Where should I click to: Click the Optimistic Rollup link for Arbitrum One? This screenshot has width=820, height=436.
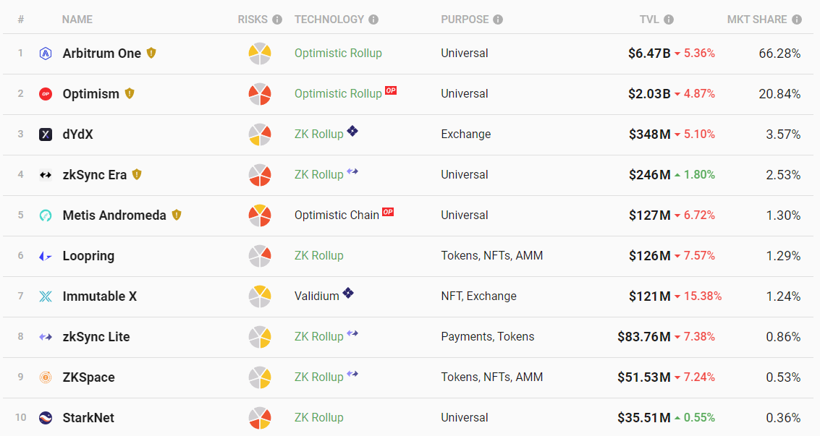click(x=338, y=54)
